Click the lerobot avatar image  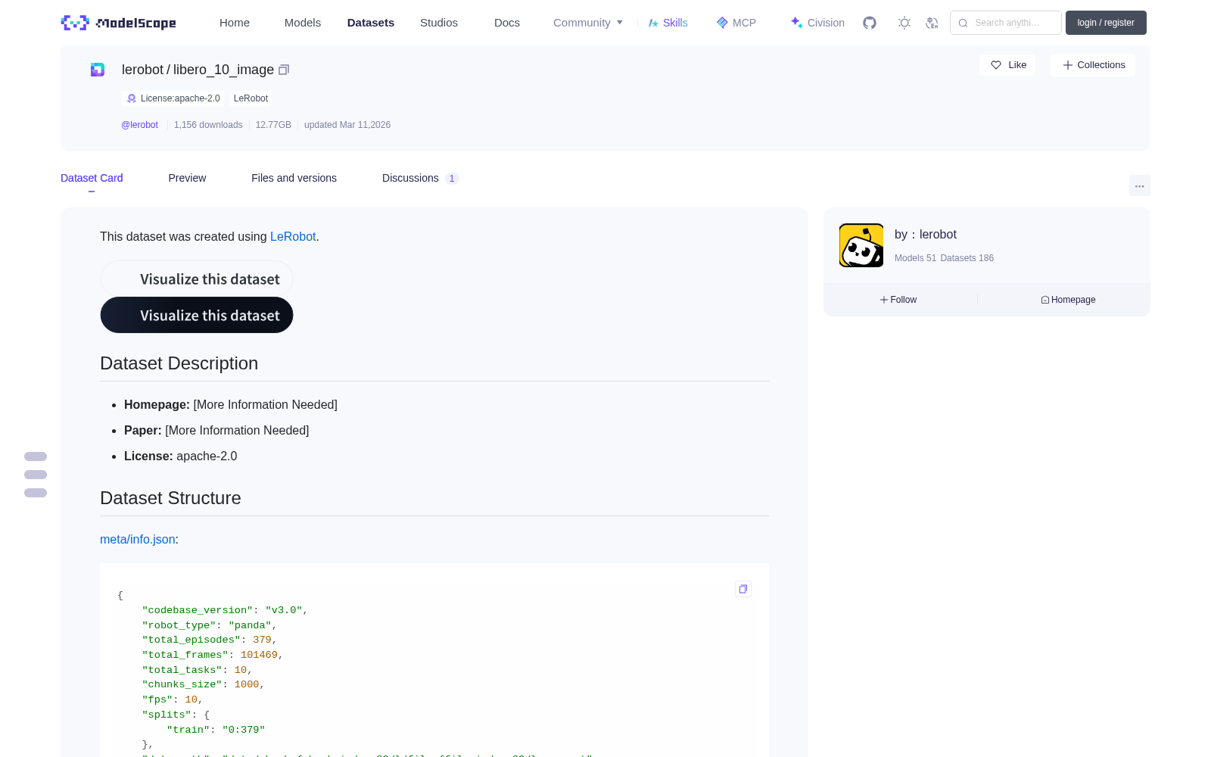[861, 245]
